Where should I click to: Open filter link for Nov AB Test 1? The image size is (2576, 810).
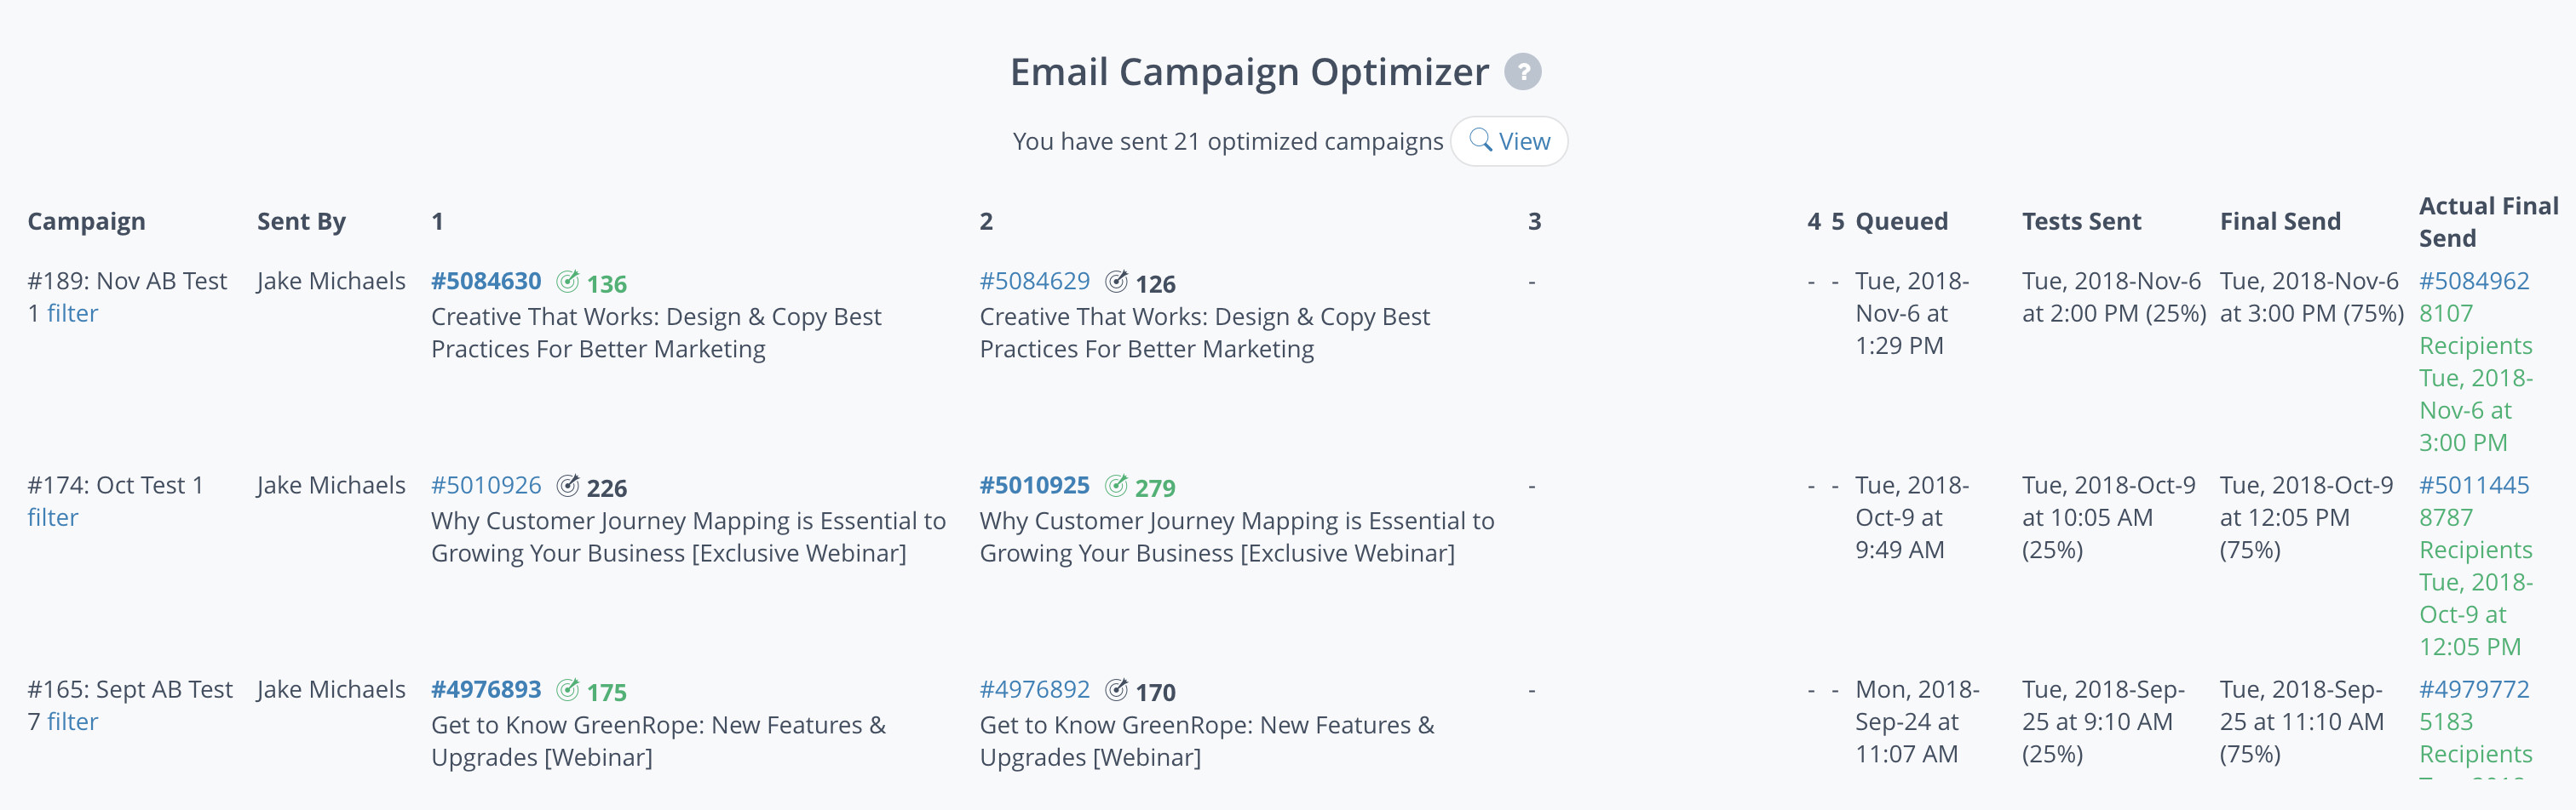click(x=72, y=314)
